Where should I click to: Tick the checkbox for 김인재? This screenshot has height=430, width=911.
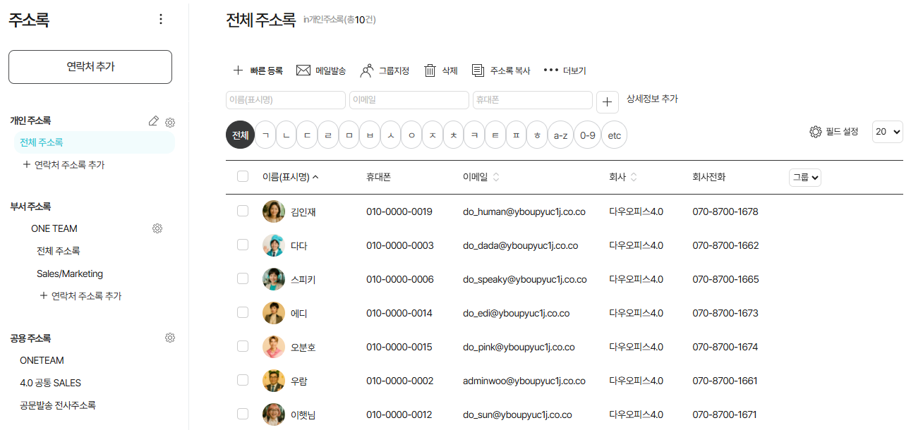pos(243,211)
